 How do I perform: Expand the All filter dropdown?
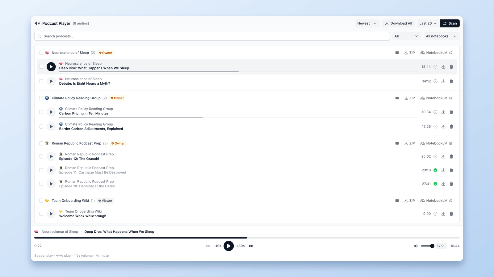pos(406,36)
